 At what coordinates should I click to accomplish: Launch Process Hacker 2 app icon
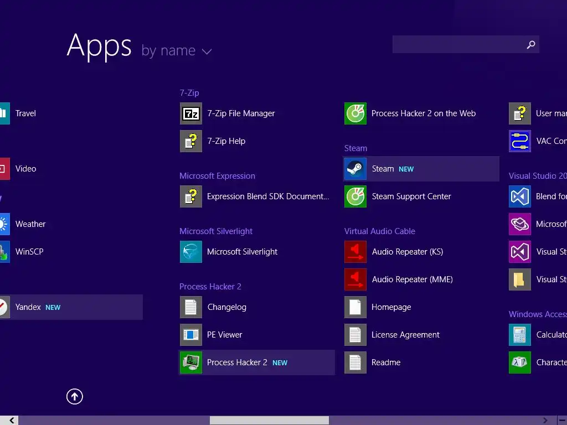pyautogui.click(x=191, y=362)
